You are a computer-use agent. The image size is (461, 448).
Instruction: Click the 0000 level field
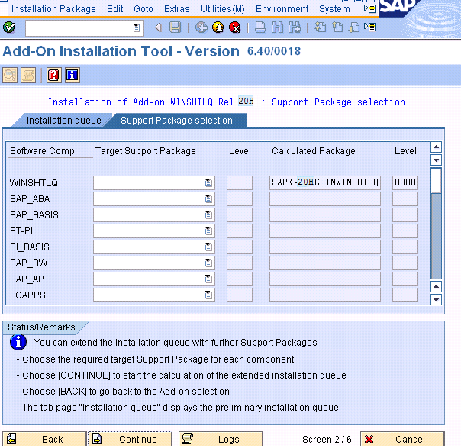(x=405, y=182)
